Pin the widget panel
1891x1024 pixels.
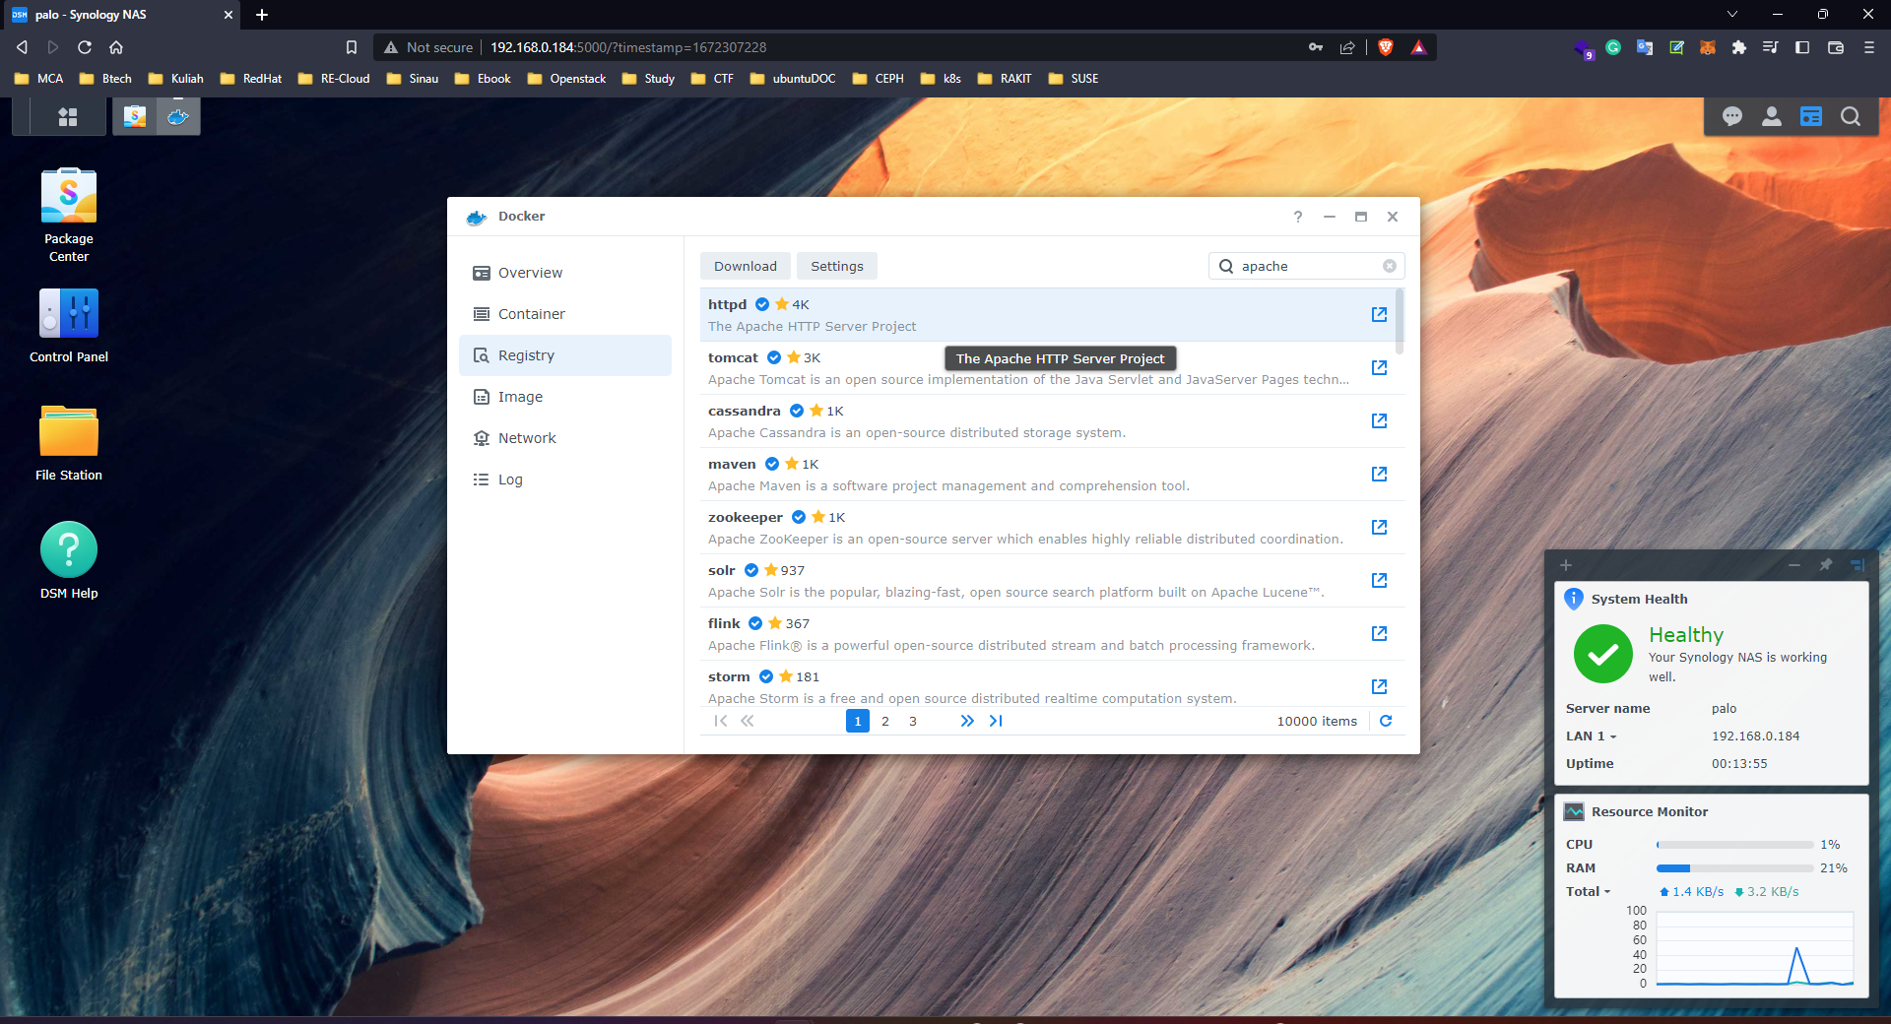coord(1825,565)
